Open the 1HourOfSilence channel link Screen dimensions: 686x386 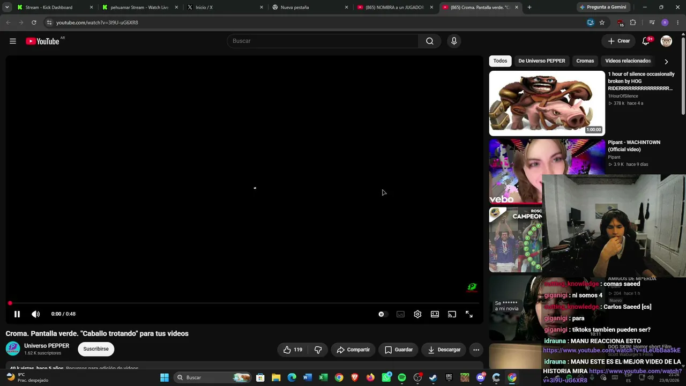623,96
